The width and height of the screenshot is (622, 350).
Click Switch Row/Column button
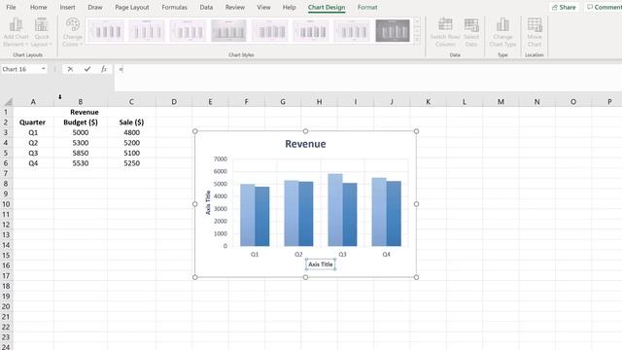pyautogui.click(x=445, y=32)
